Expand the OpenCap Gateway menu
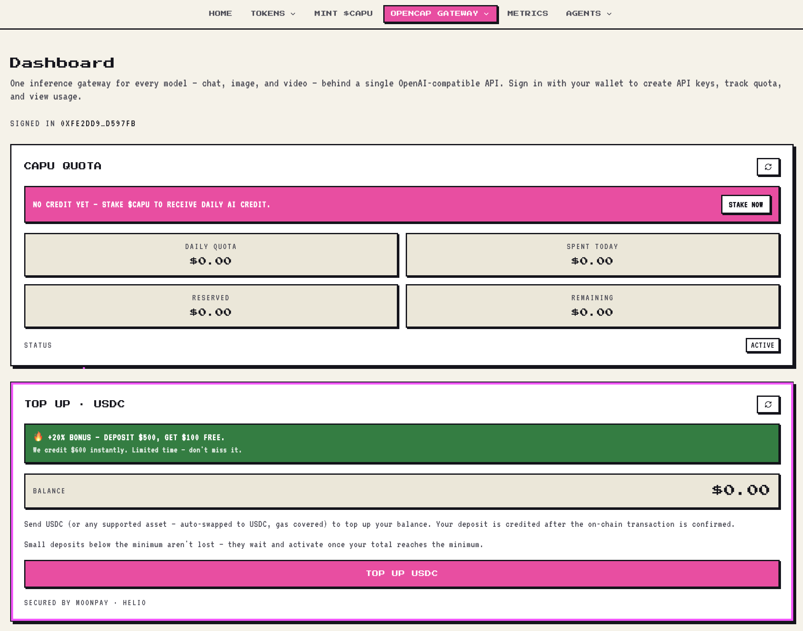Screen dimensions: 803x631 coord(440,14)
